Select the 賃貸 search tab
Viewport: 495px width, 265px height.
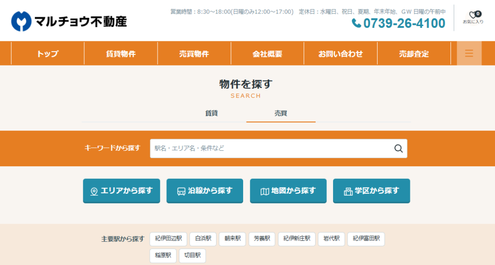(x=211, y=113)
